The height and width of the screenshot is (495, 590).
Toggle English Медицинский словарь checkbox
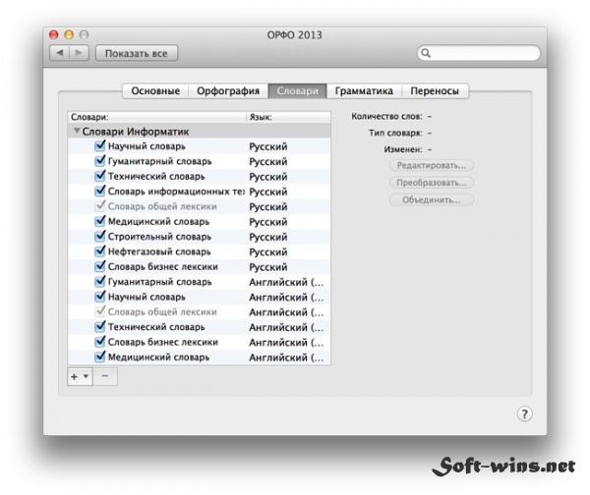(100, 357)
